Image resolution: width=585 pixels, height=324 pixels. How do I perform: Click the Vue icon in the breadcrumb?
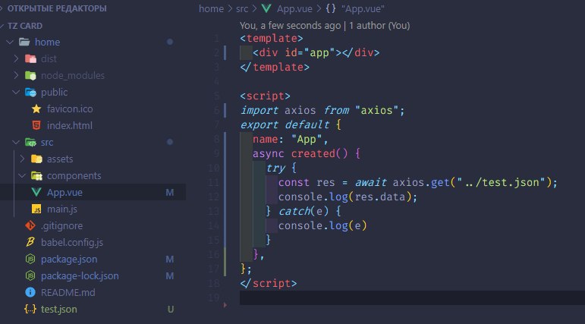[266, 8]
